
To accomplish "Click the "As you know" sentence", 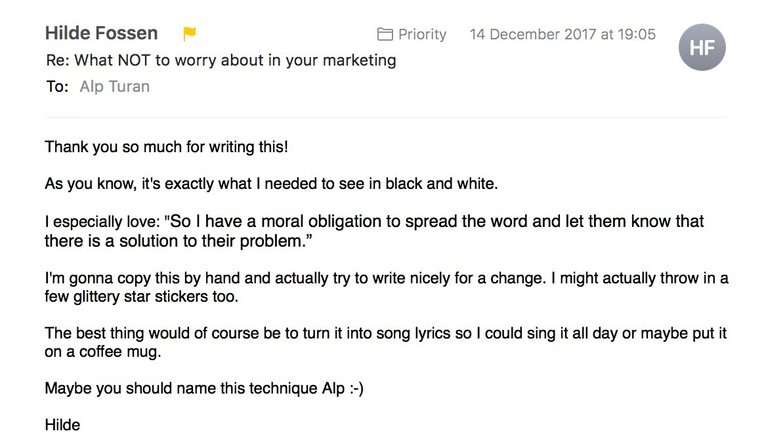I will pyautogui.click(x=271, y=184).
